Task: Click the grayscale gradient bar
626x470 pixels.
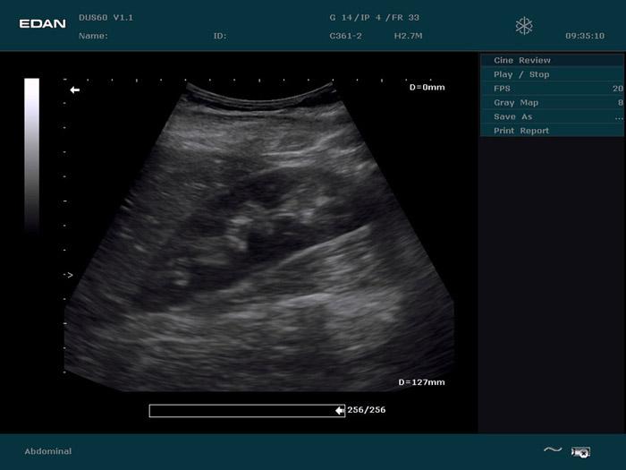Action: tap(31, 152)
